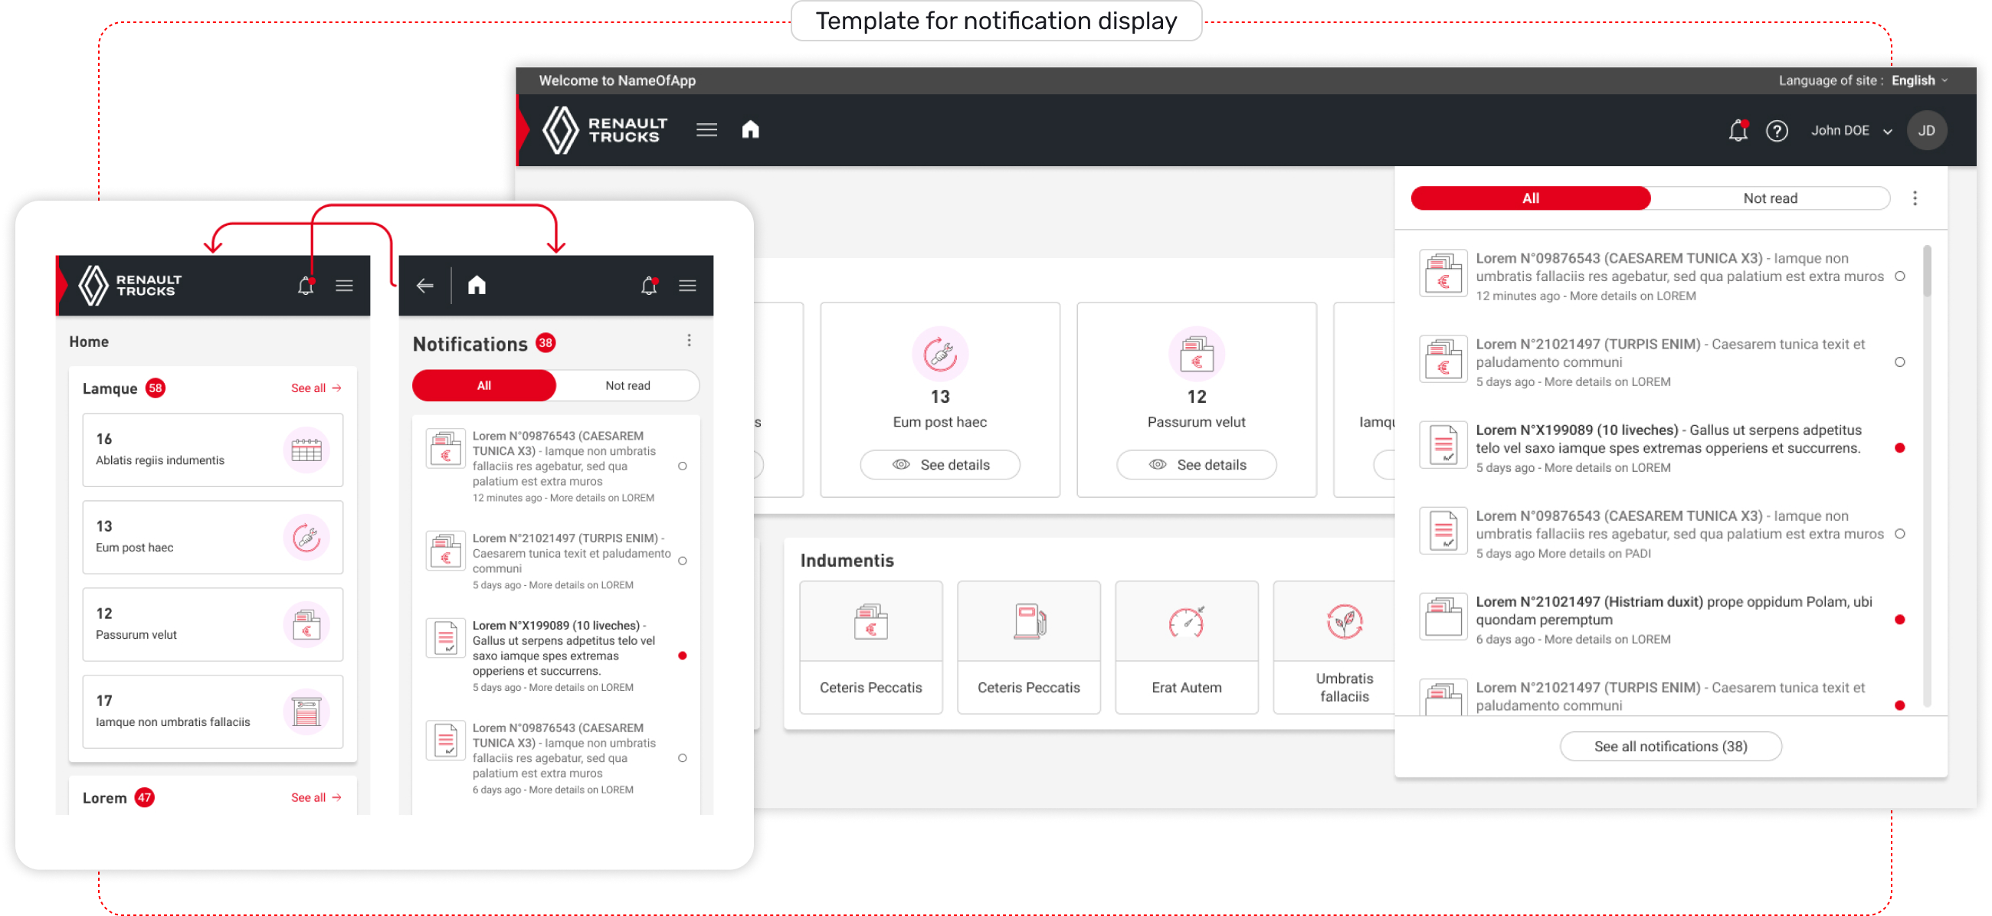
Task: Click See all notifications (38) button
Action: click(x=1669, y=746)
